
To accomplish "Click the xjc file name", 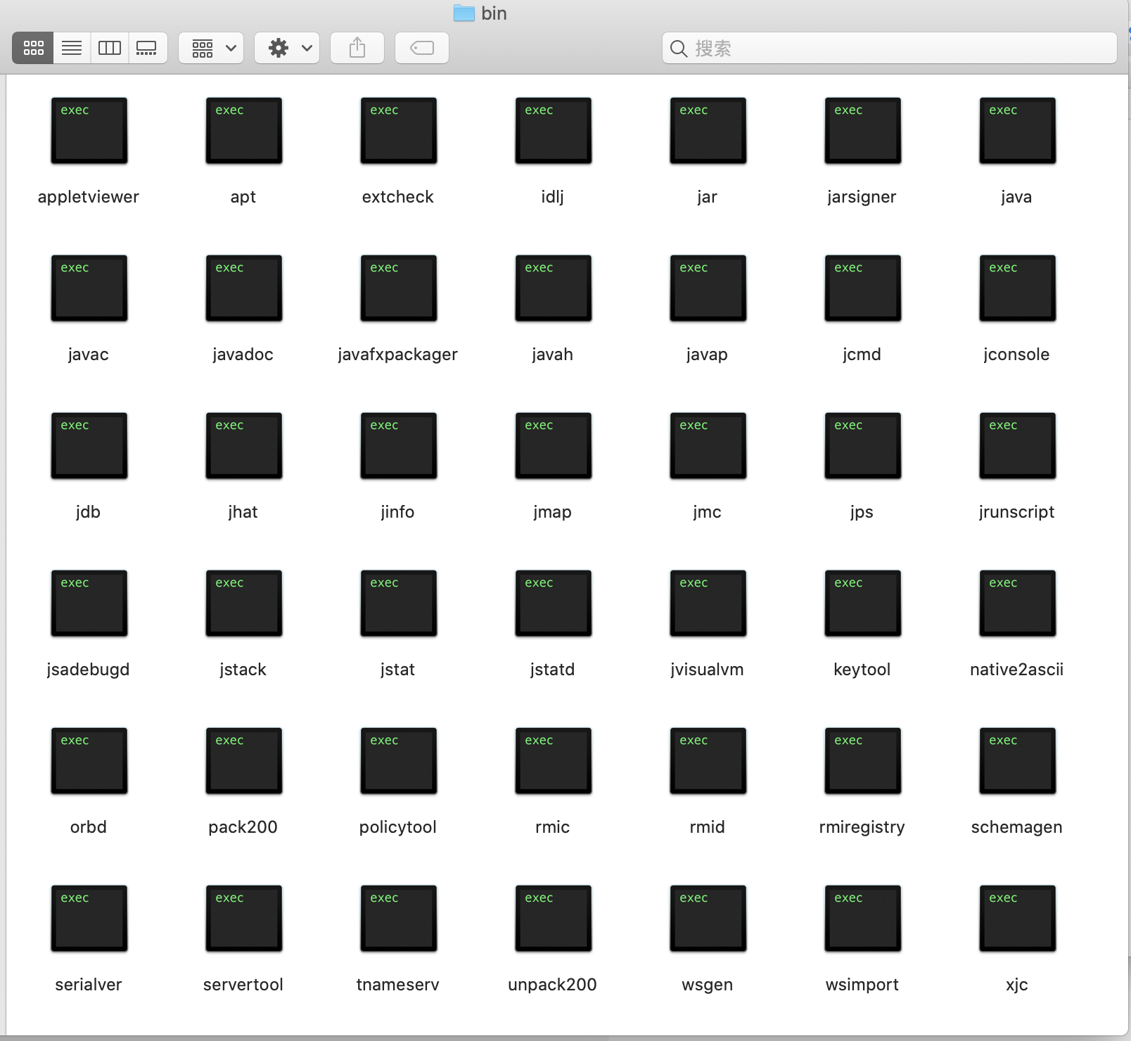I will [1017, 985].
